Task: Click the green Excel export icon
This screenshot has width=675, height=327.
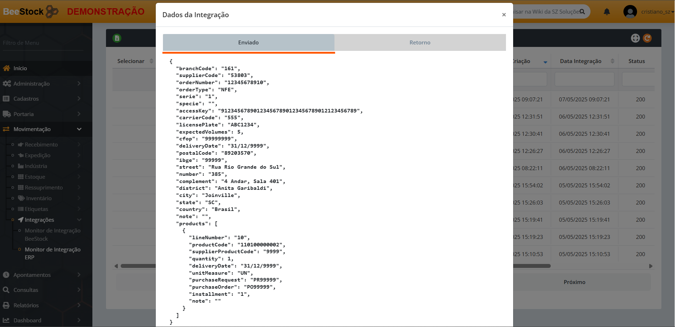Action: tap(117, 38)
